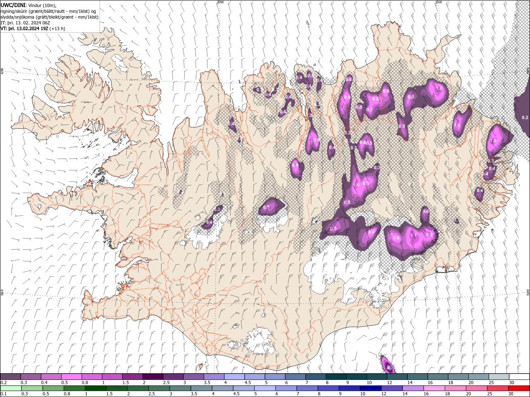The image size is (530, 397).
Task: Click the pale green 0.1–0.3 rain legend swatch
Action: (x=10, y=388)
